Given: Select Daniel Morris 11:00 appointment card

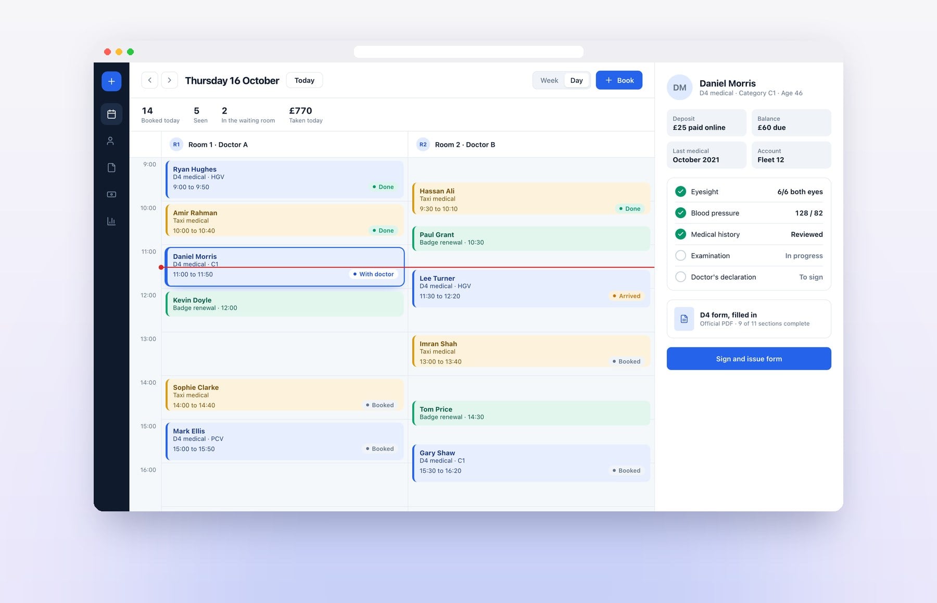Looking at the screenshot, I should coord(285,267).
